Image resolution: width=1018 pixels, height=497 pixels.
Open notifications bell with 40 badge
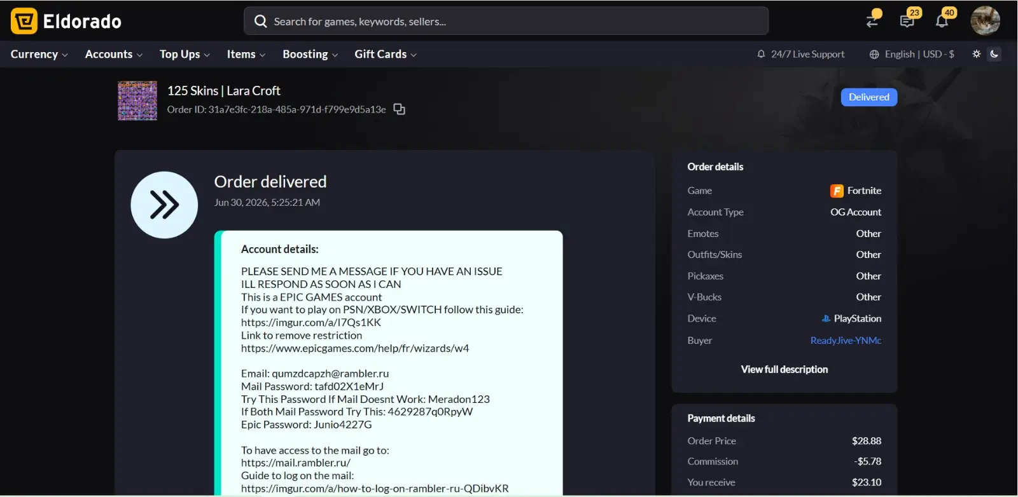coord(942,20)
